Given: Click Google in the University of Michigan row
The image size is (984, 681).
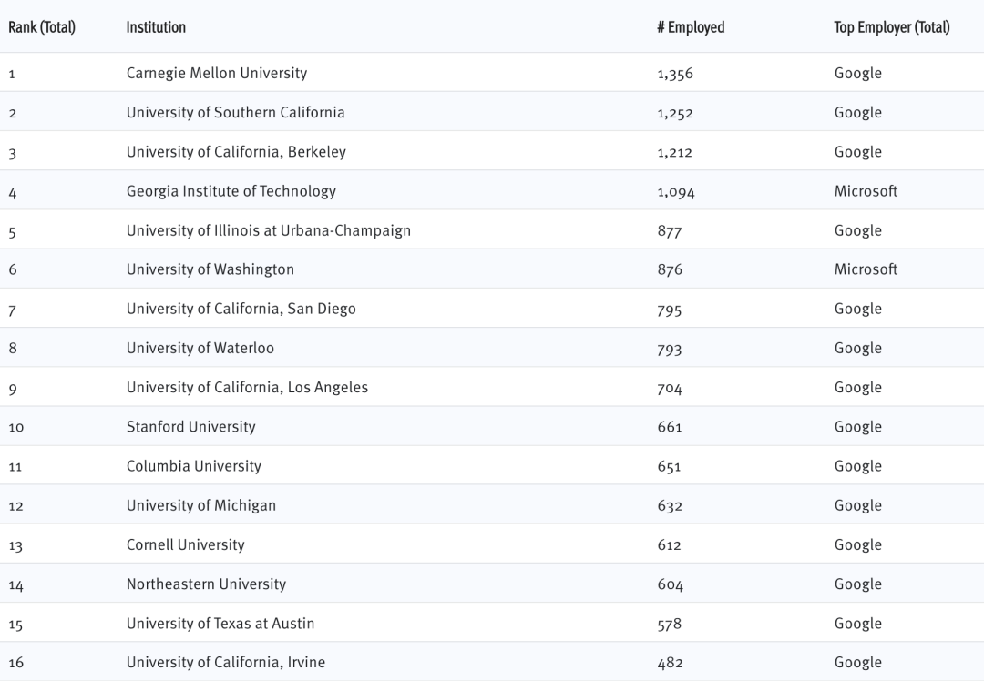Looking at the screenshot, I should (858, 506).
